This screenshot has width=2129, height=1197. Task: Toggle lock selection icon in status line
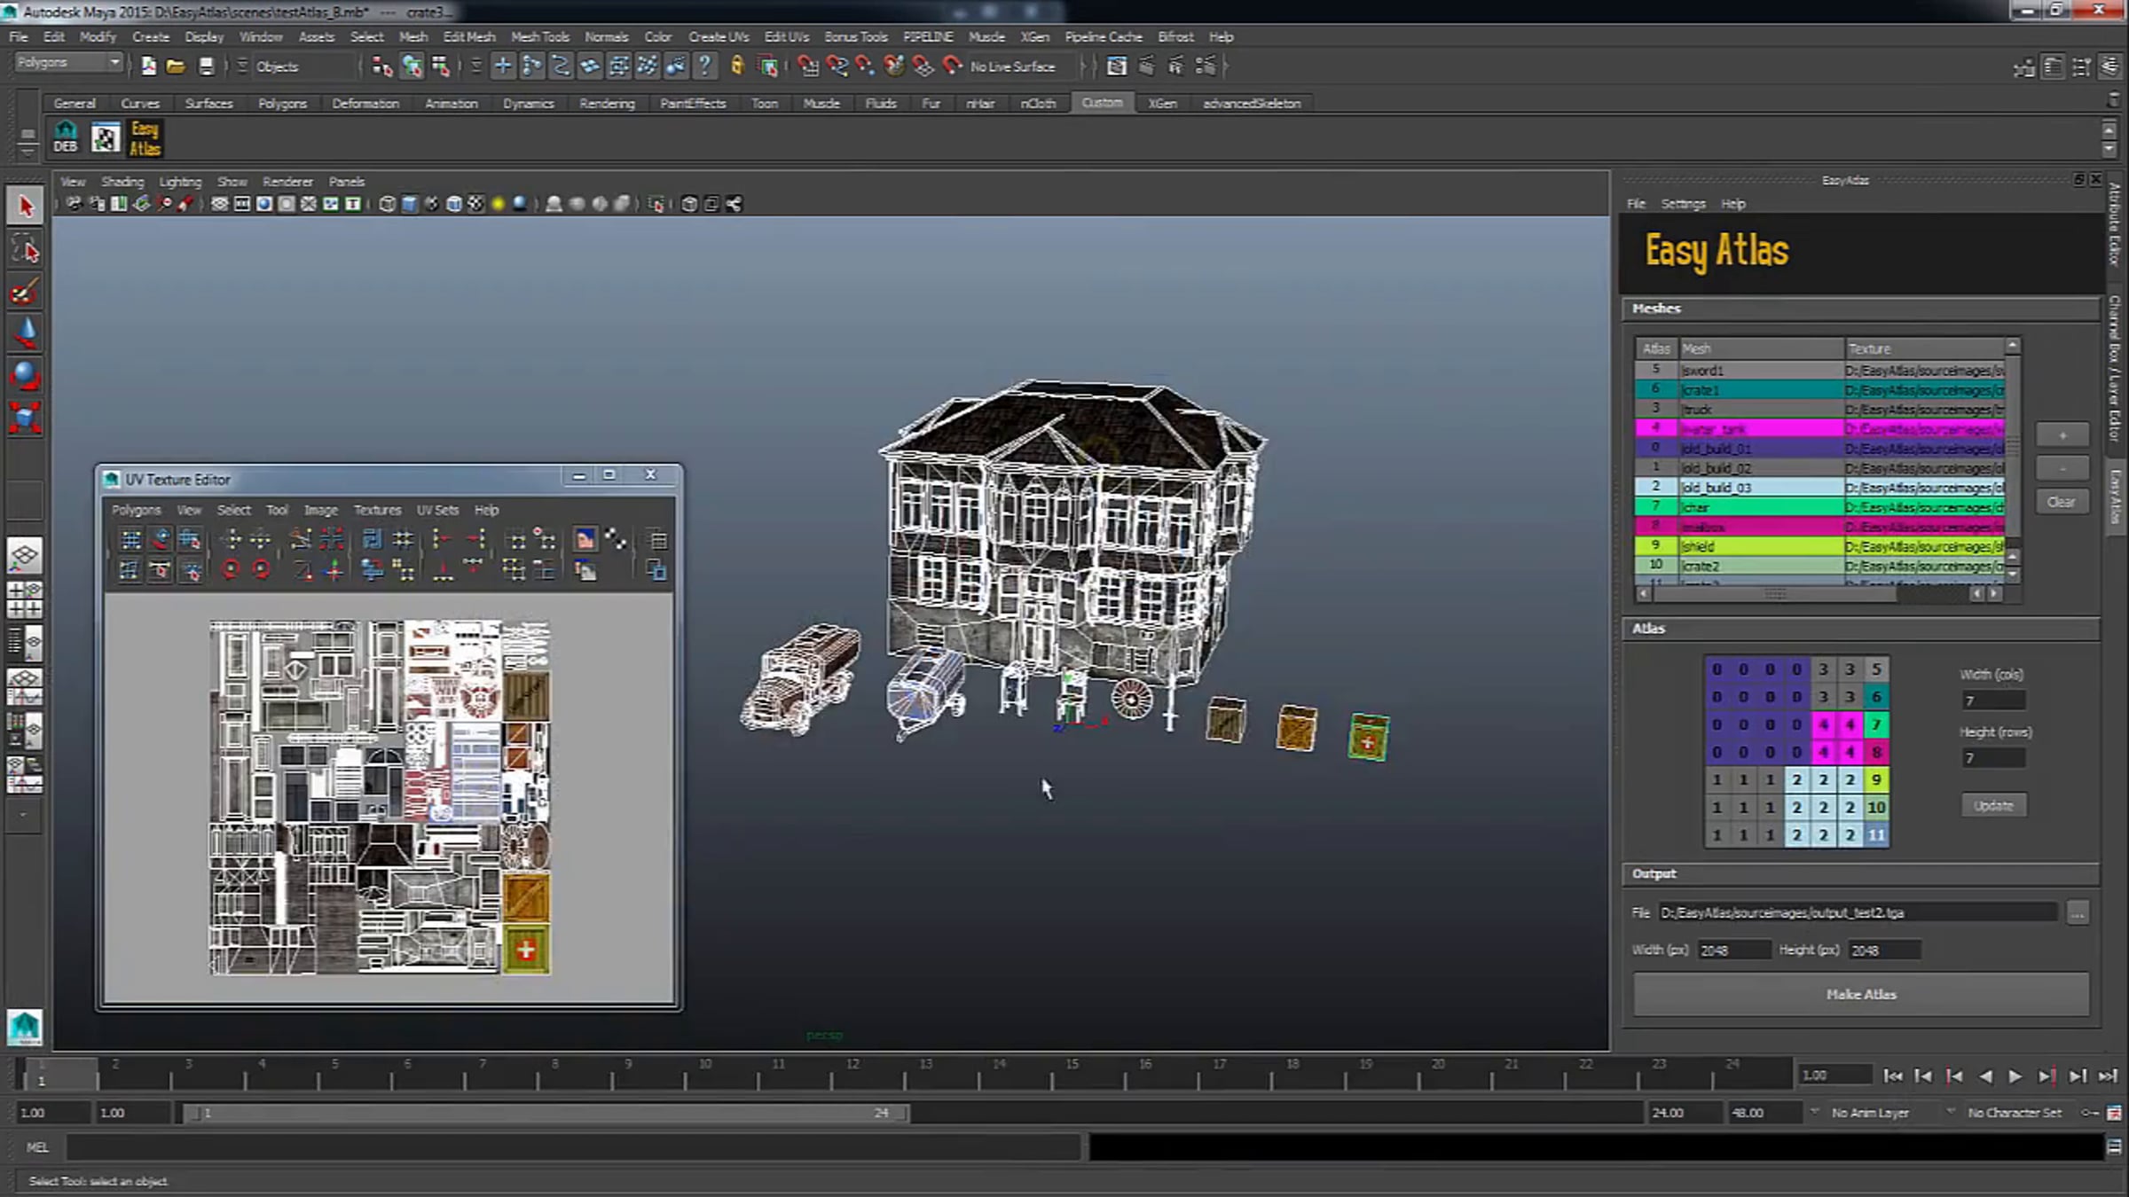pyautogui.click(x=737, y=66)
